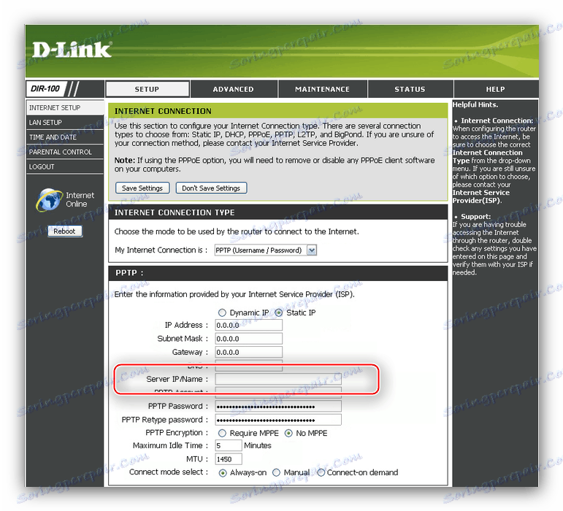The width and height of the screenshot is (563, 511).
Task: Click the Subnet Mask input field
Action: coord(248,339)
